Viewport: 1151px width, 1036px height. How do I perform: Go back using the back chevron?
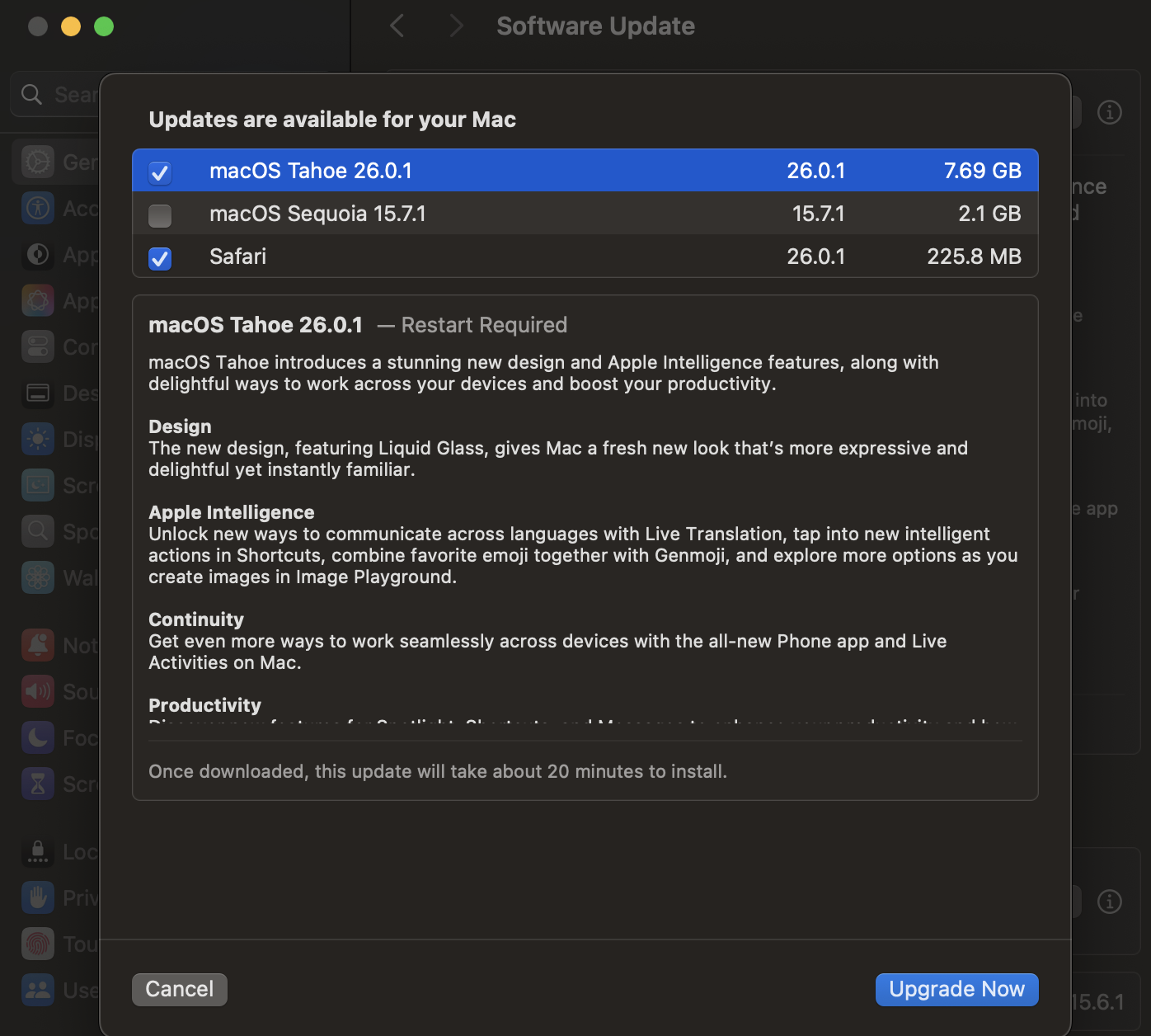[x=397, y=26]
